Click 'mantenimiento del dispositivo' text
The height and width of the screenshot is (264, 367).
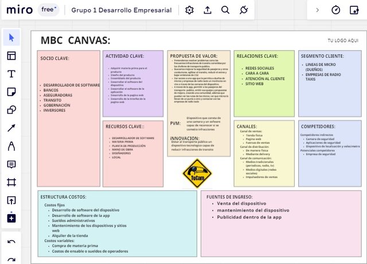(x=253, y=210)
